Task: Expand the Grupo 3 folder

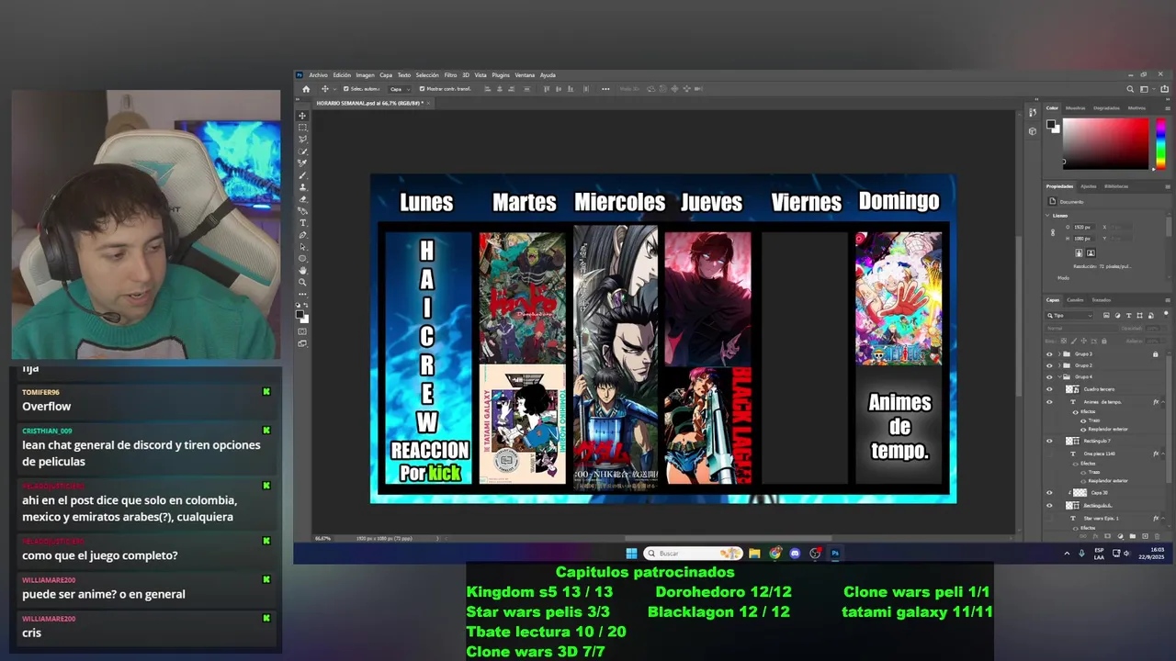Action: (1059, 354)
